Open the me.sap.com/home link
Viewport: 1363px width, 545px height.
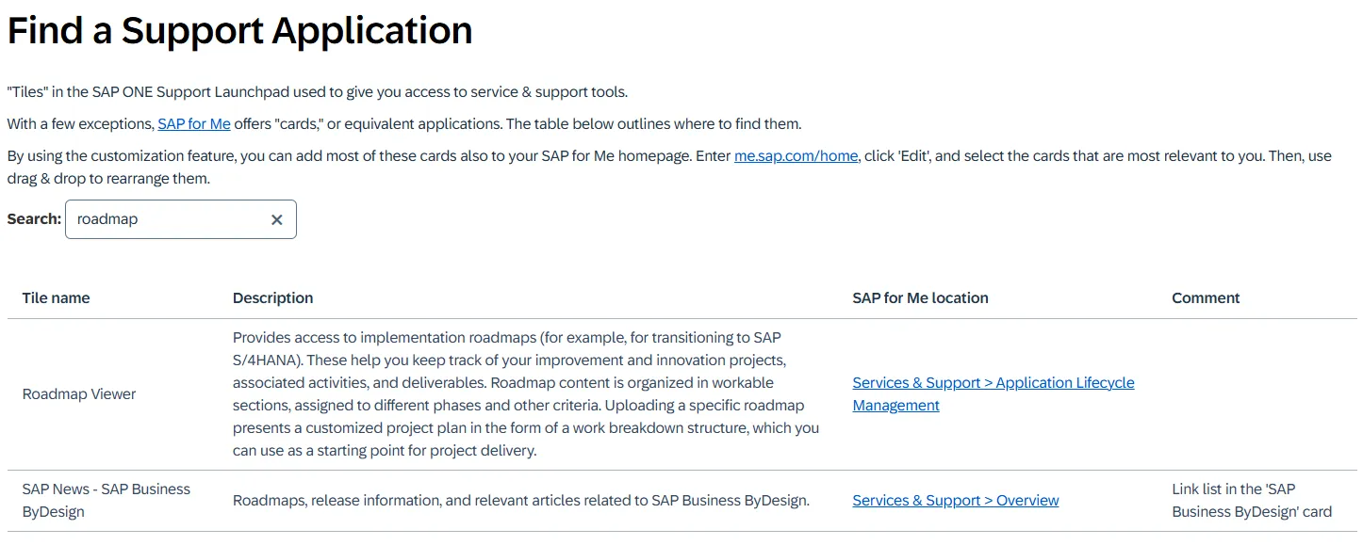(x=796, y=156)
